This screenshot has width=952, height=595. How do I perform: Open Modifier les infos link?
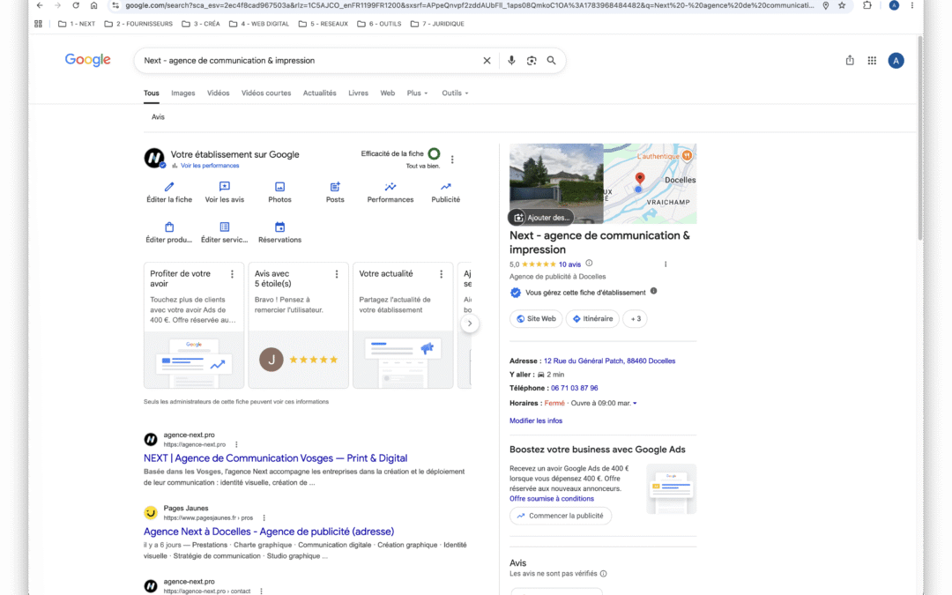click(x=536, y=420)
